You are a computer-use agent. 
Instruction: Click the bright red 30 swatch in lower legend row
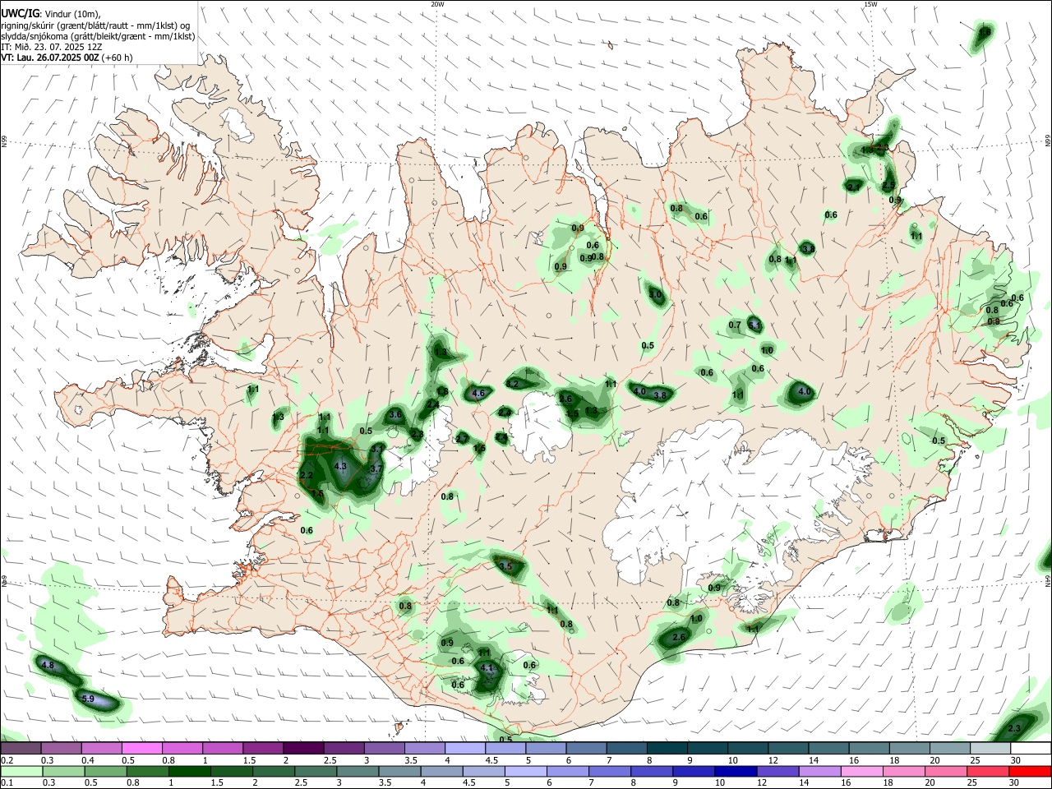click(1030, 772)
